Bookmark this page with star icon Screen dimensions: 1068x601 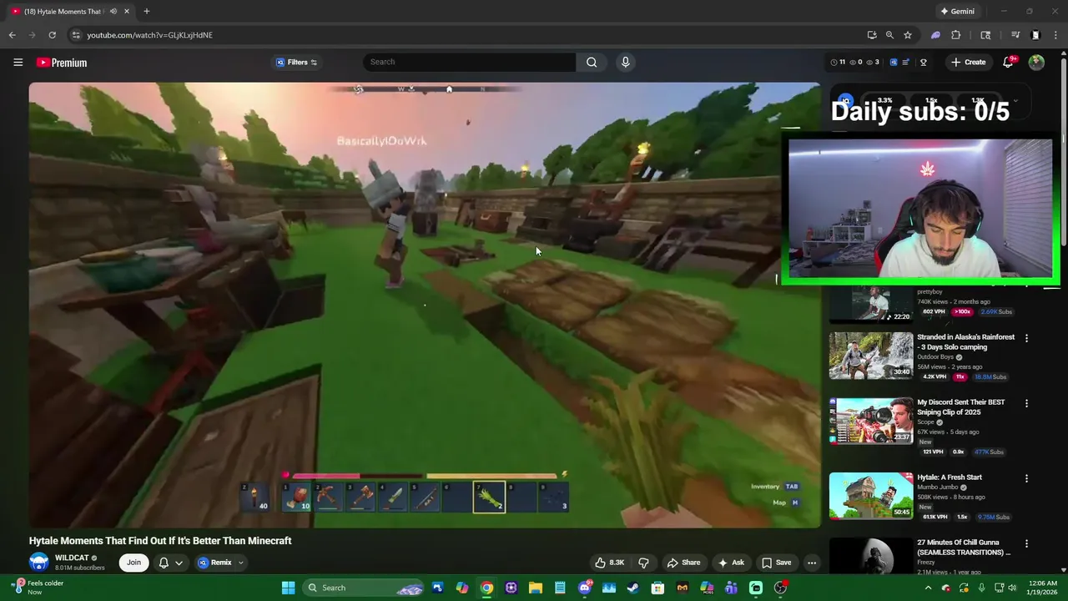[x=908, y=35]
